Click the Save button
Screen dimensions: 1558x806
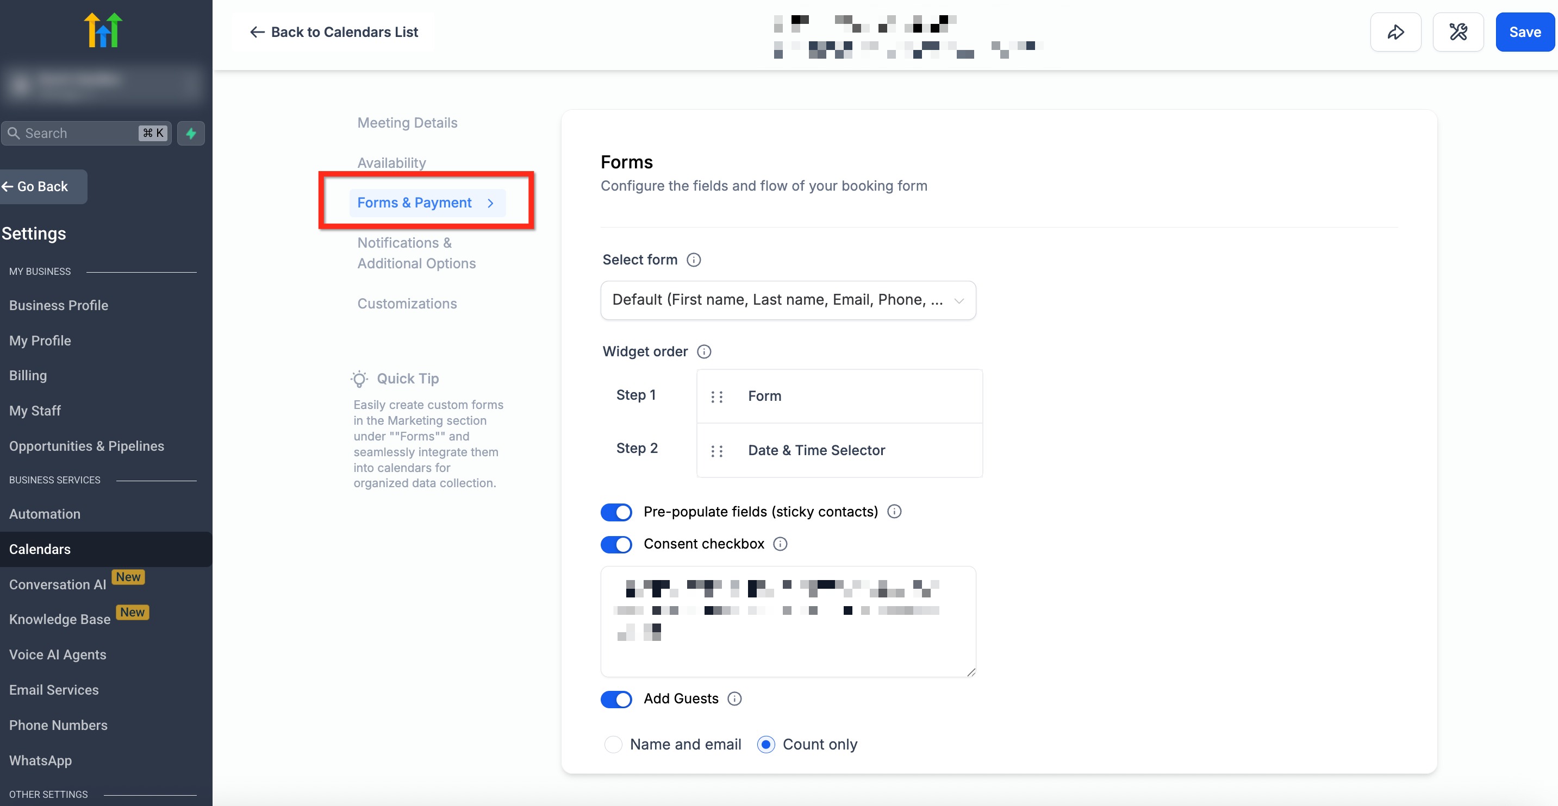pyautogui.click(x=1524, y=32)
